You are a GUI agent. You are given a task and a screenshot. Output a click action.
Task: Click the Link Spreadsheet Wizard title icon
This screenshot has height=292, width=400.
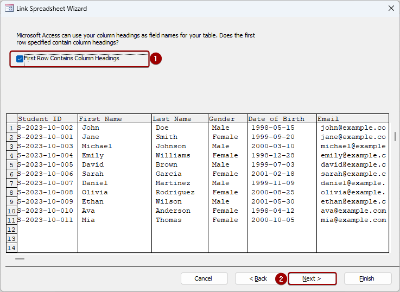click(x=9, y=9)
